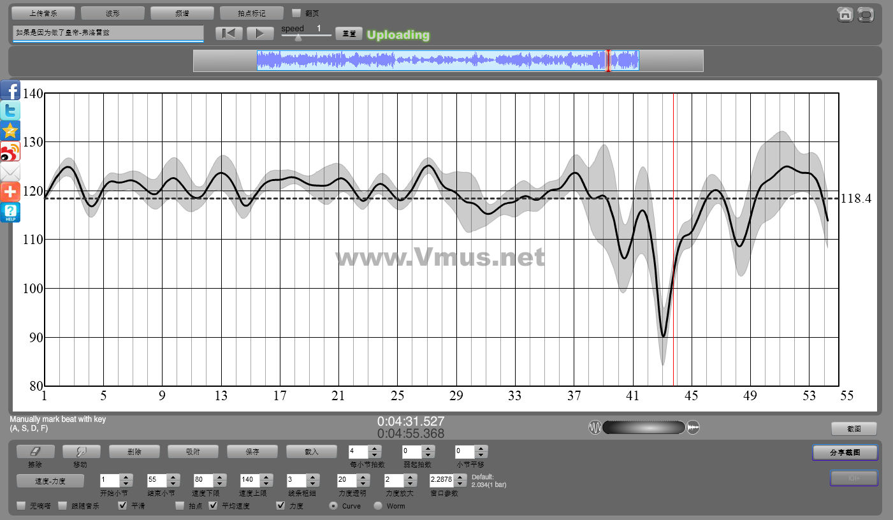The height and width of the screenshot is (520, 893).
Task: Click the 保存 save button
Action: tap(252, 451)
